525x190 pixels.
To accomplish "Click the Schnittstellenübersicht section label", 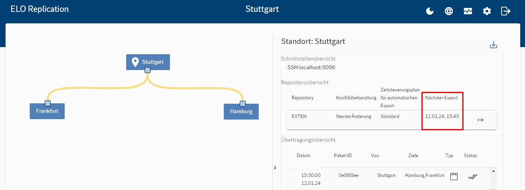I will coord(309,59).
